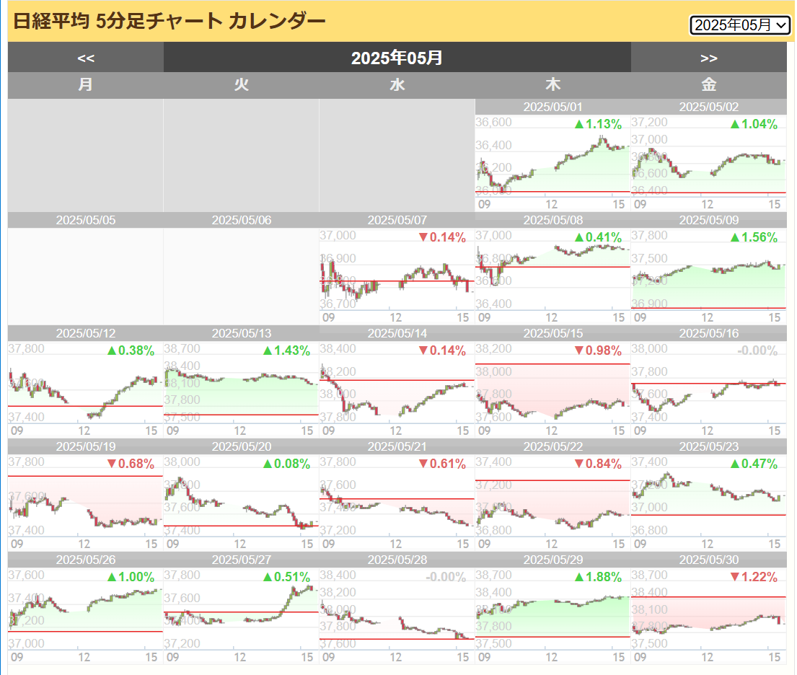This screenshot has width=797, height=675.
Task: Click the 2025/05/09 date label
Action: pos(708,220)
